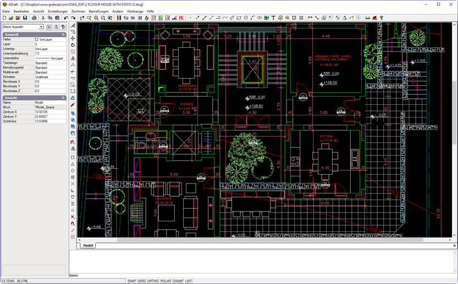The width and height of the screenshot is (458, 284).
Task: Open the Datei menu
Action: [6, 12]
